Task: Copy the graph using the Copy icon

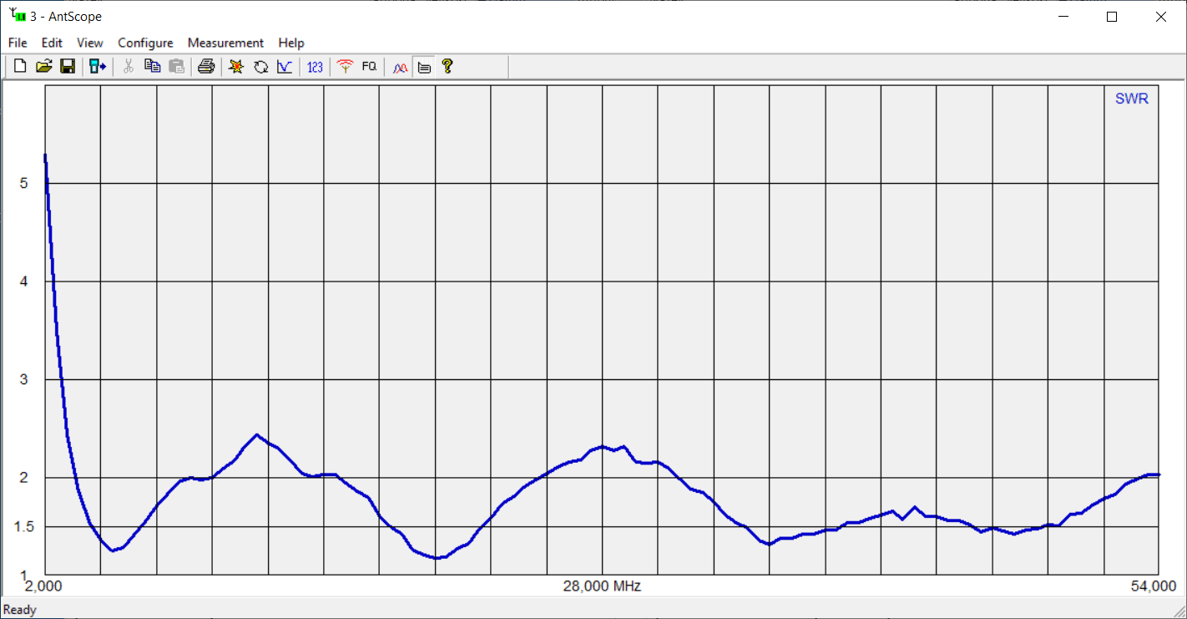Action: (x=152, y=67)
